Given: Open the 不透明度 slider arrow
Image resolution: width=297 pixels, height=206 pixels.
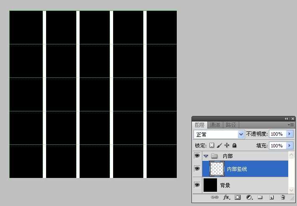Looking at the screenshot, I should point(289,134).
